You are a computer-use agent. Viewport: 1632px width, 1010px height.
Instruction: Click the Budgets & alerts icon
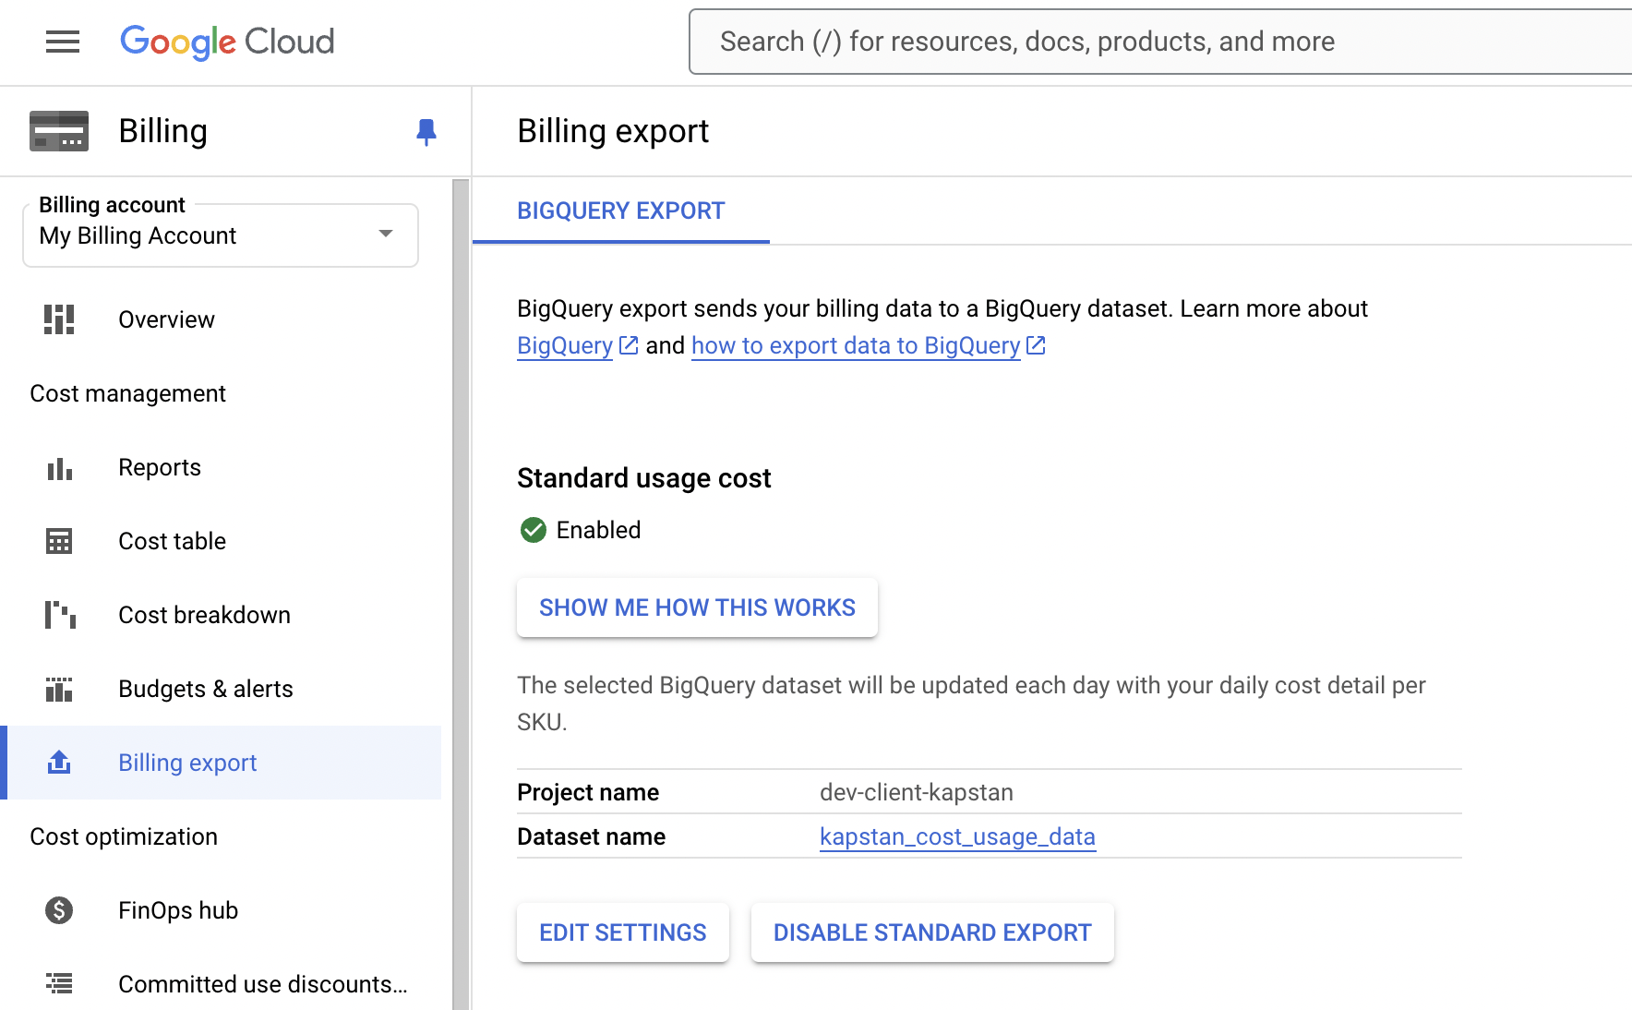59,689
